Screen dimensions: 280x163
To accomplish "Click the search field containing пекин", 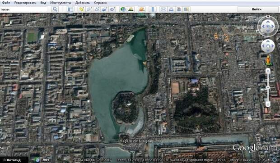I will [x=24, y=9].
